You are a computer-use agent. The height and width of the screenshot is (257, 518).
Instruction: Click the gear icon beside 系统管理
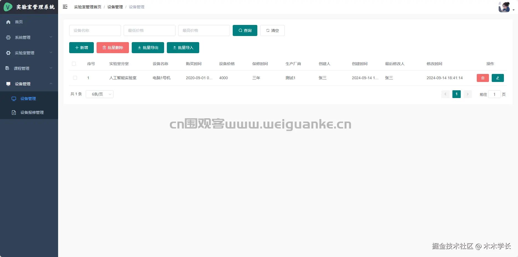[x=8, y=37]
